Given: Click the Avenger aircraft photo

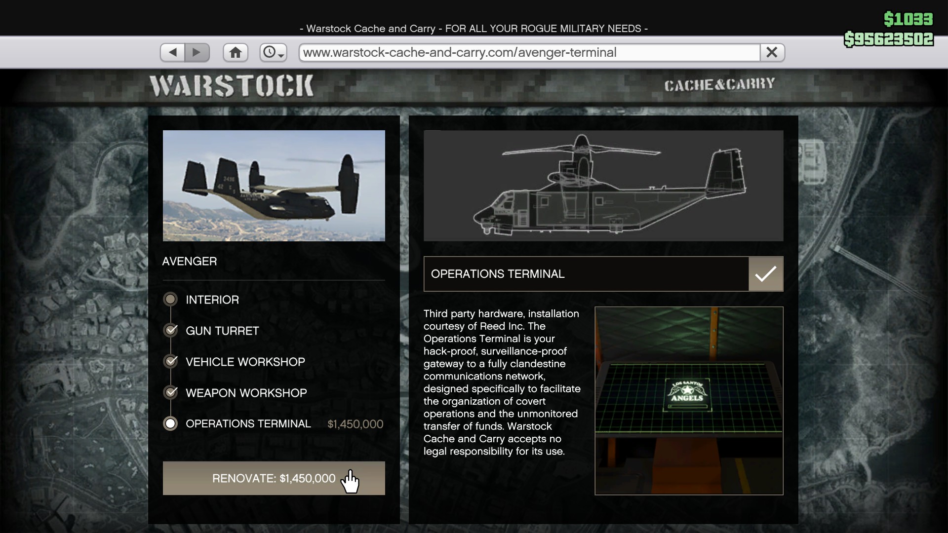Looking at the screenshot, I should (x=274, y=186).
